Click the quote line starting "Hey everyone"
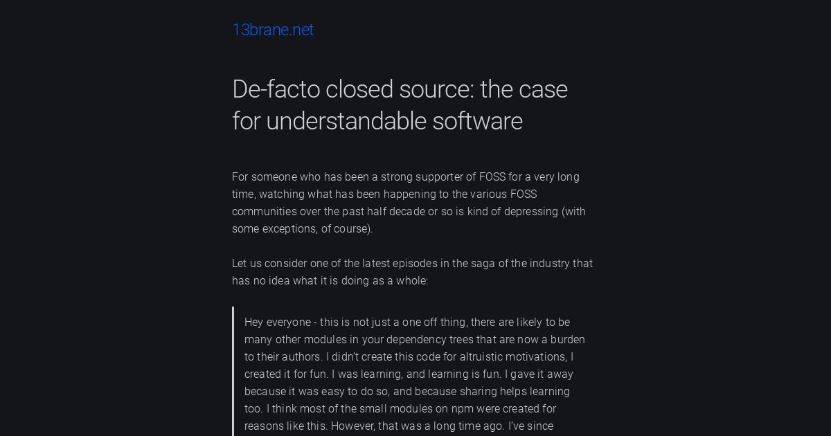 [x=407, y=323]
